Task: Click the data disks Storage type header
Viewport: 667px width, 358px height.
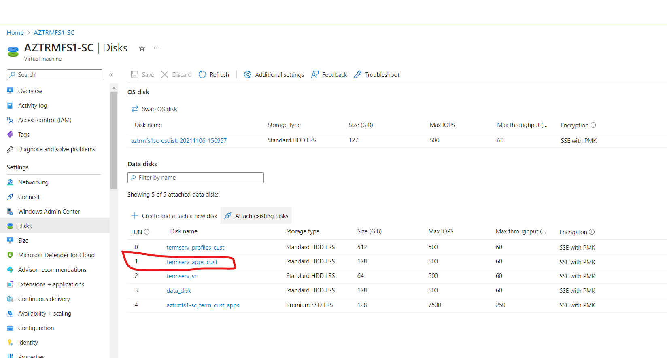Action: 303,231
